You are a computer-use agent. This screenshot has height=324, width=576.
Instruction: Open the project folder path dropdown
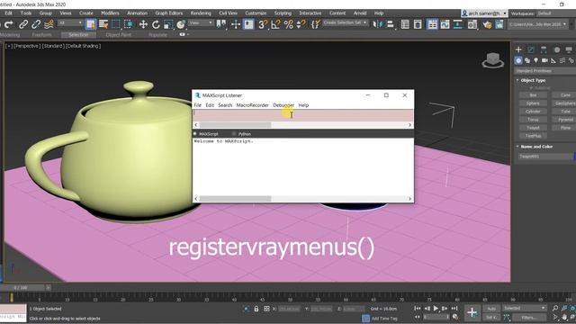[538, 24]
